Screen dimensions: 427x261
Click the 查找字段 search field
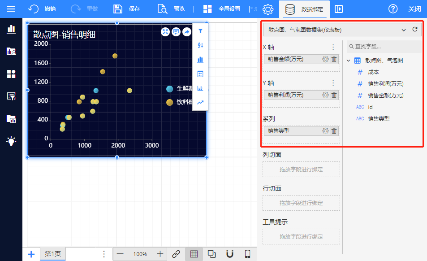tap(384, 47)
